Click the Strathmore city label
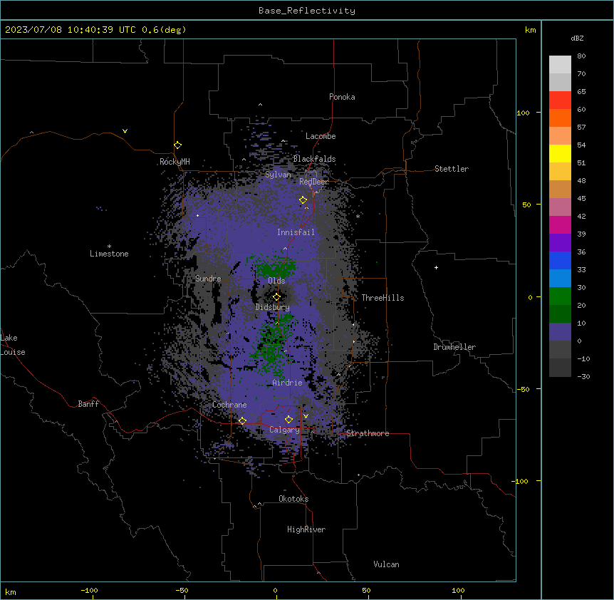Screen dimensions: 614x600 368,433
